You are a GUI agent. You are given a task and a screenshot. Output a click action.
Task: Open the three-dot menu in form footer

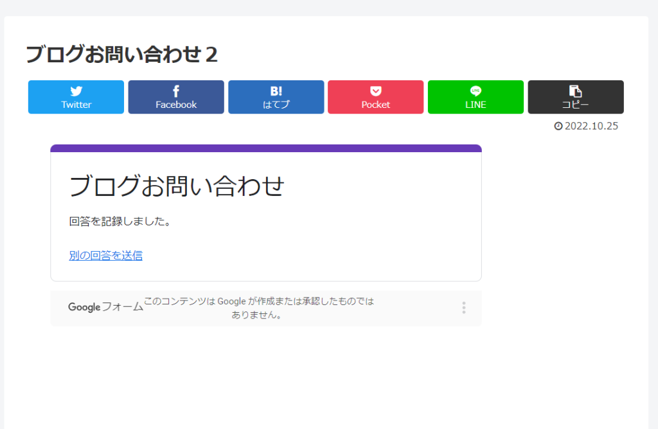click(463, 308)
